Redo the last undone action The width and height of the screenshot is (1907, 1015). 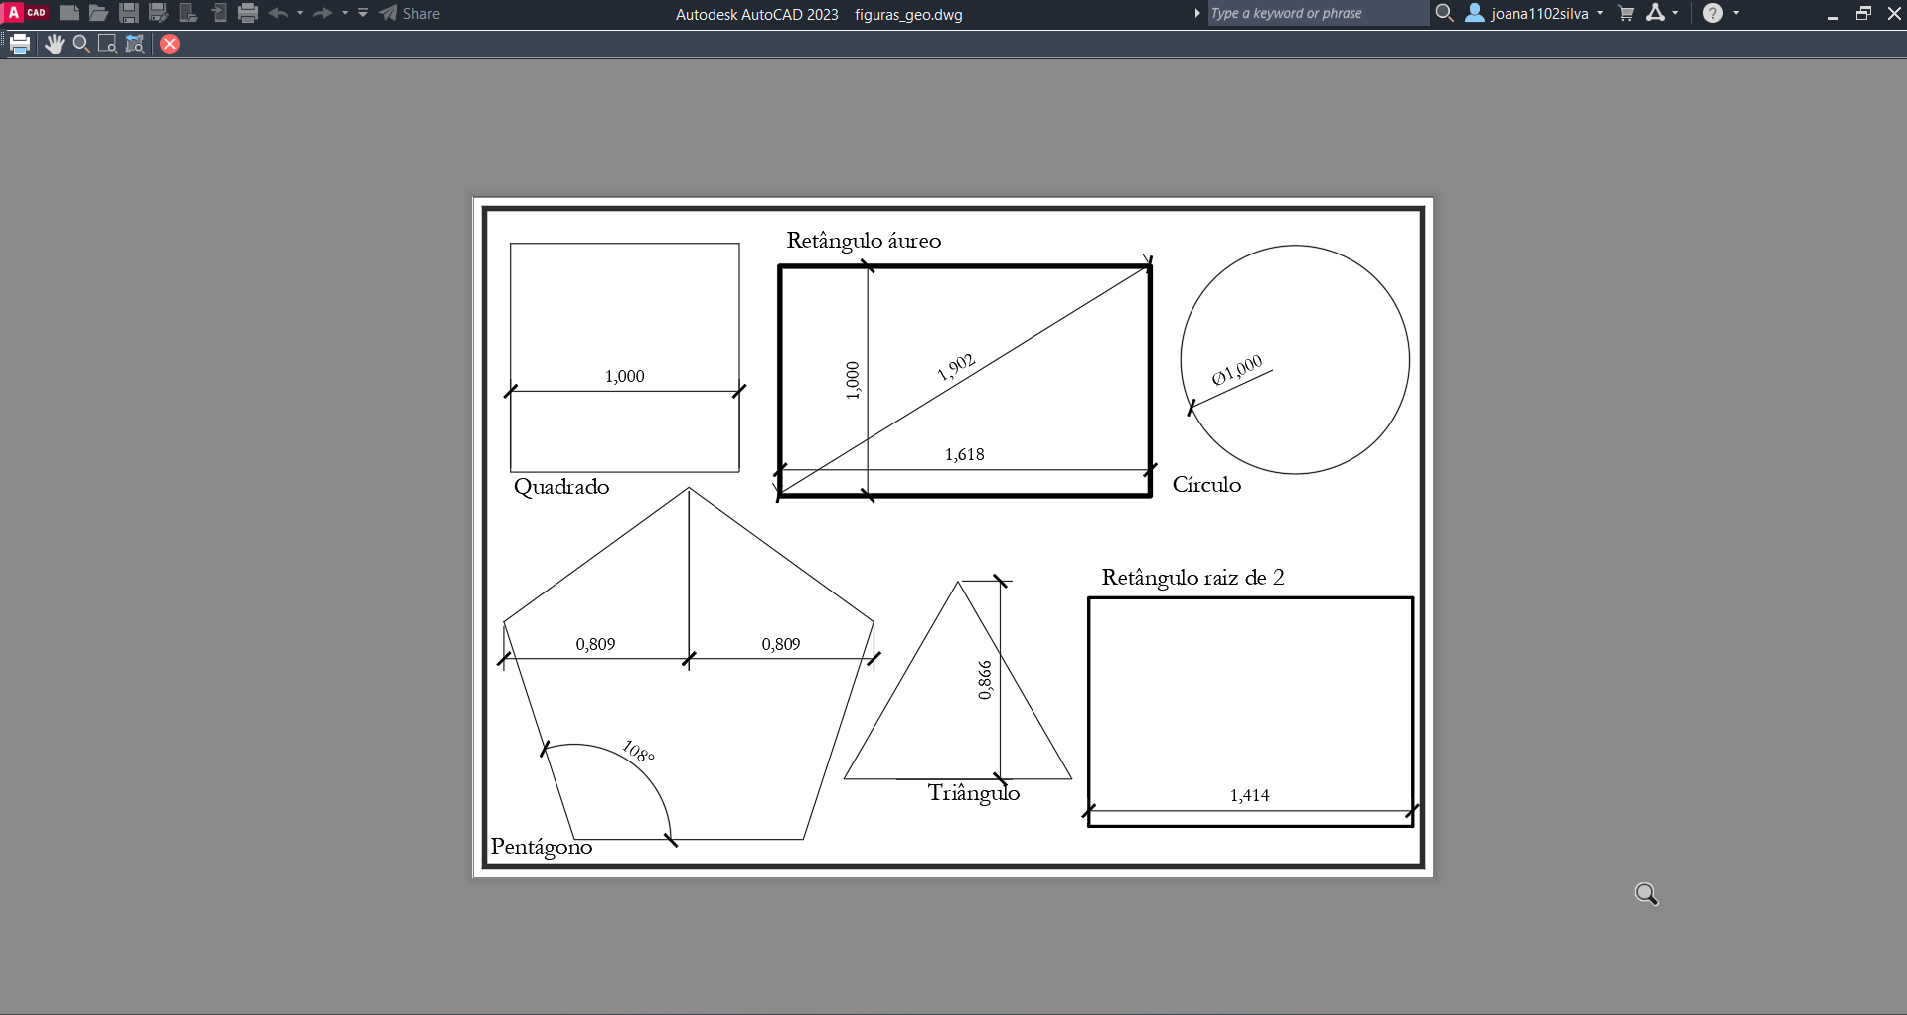point(322,13)
